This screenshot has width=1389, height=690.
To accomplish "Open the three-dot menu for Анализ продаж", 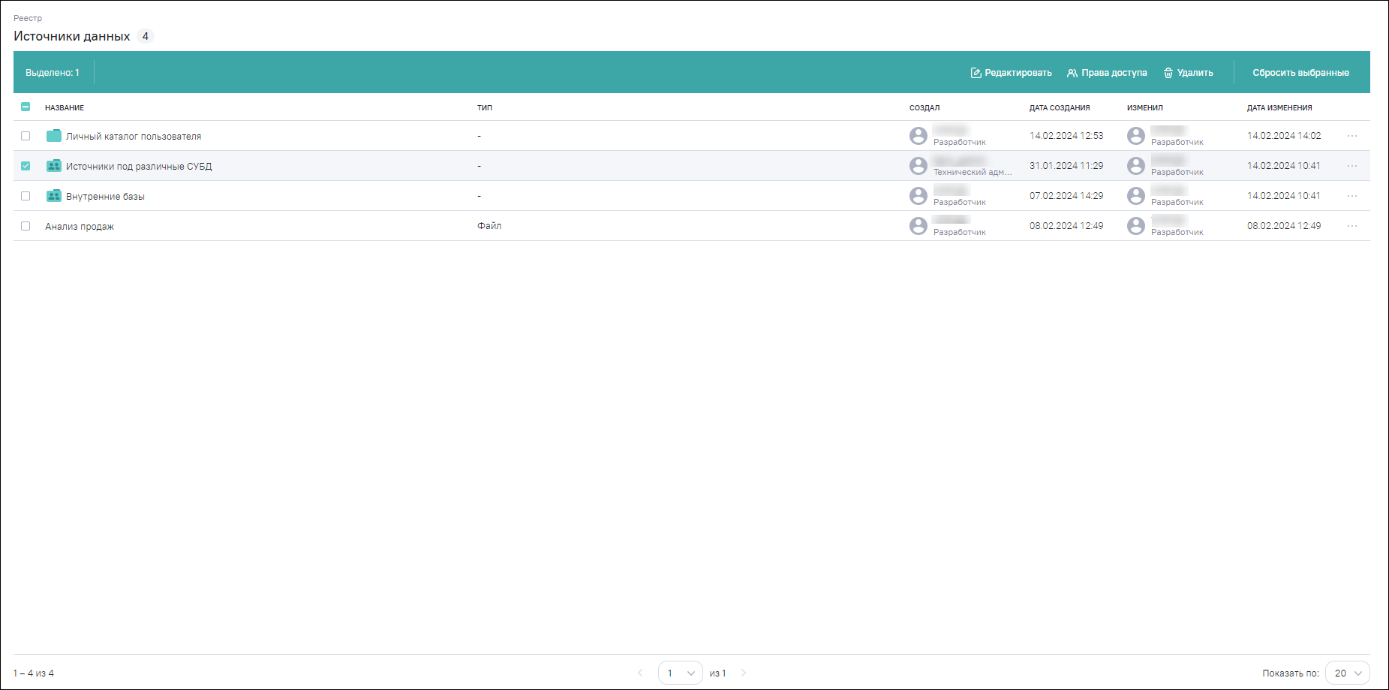I will pyautogui.click(x=1352, y=226).
